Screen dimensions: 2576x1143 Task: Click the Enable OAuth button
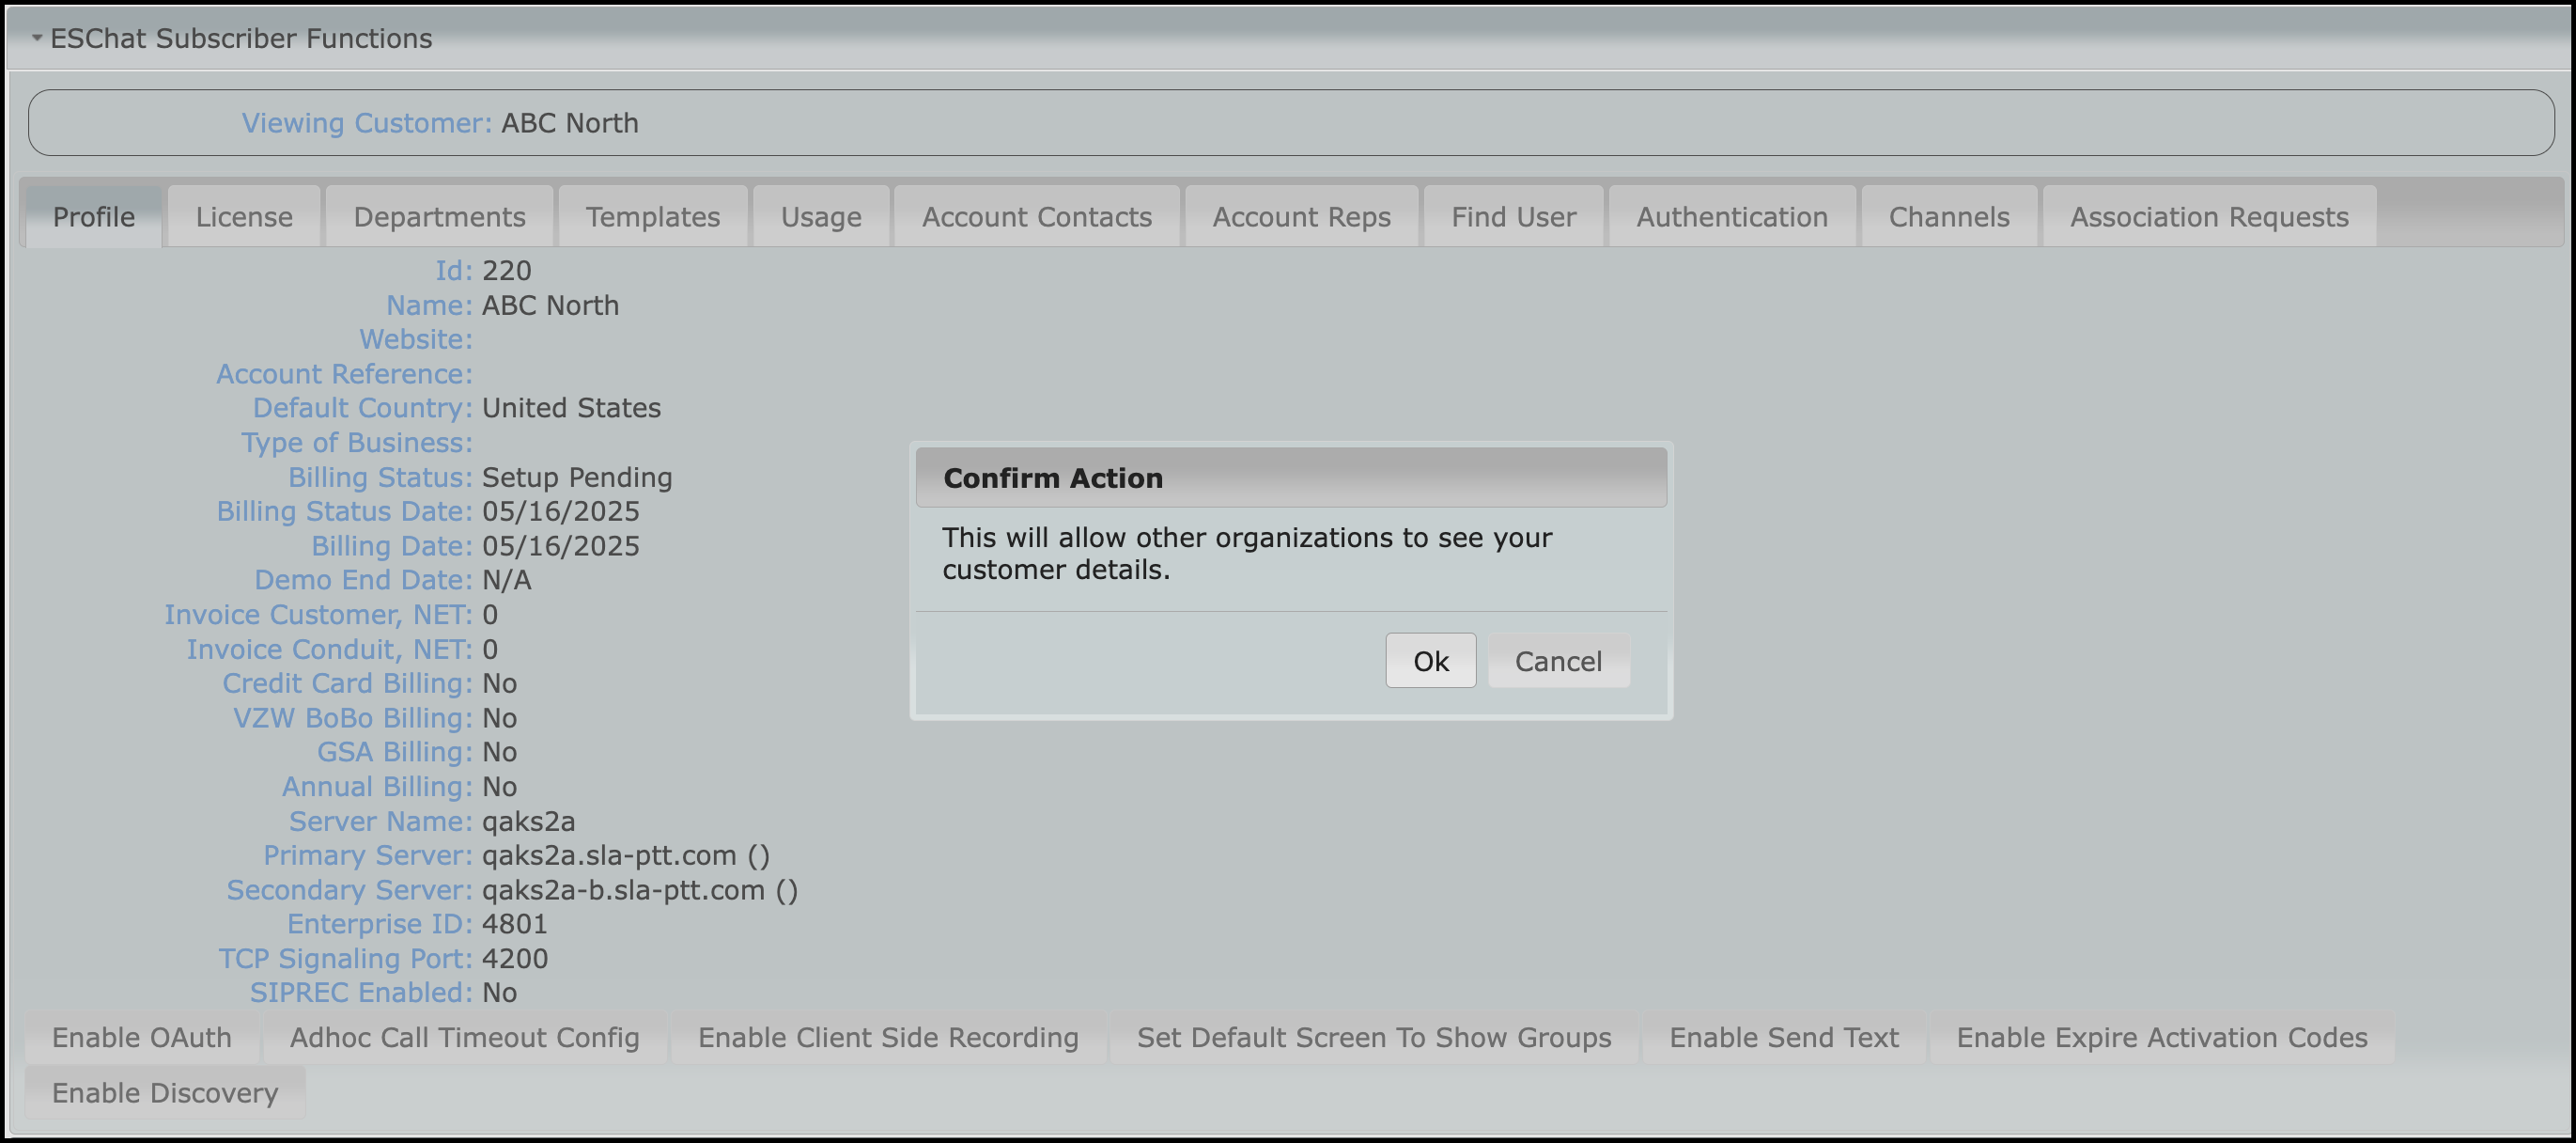pyautogui.click(x=142, y=1037)
